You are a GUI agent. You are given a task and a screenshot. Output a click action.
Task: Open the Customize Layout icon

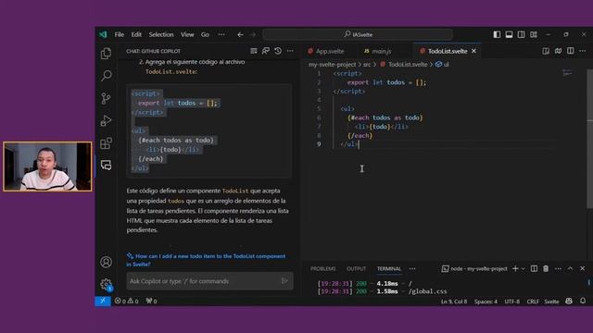pos(534,34)
